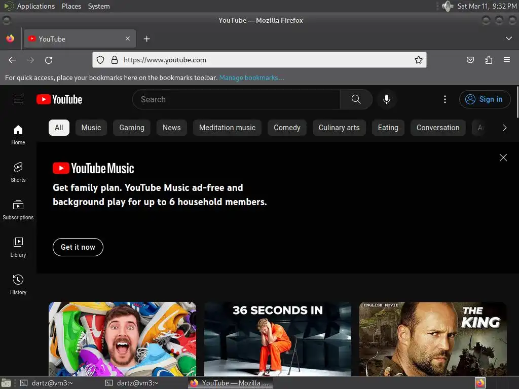Click the search magnifier button
This screenshot has width=519, height=389.
point(356,99)
